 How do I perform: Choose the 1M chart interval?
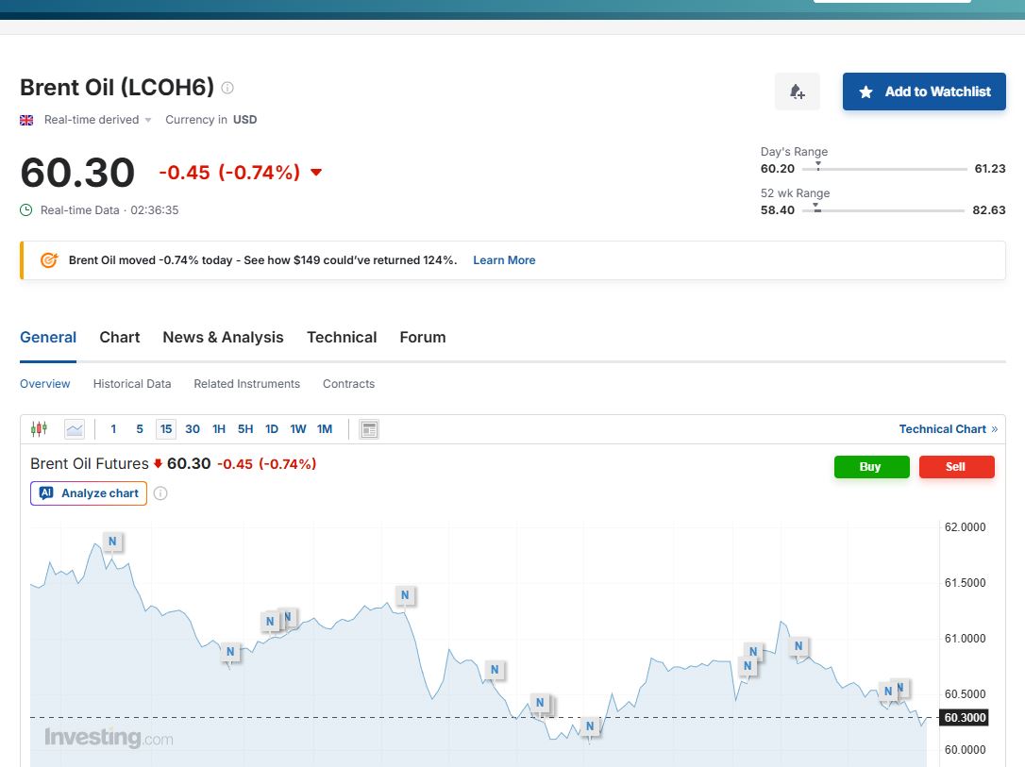click(325, 429)
